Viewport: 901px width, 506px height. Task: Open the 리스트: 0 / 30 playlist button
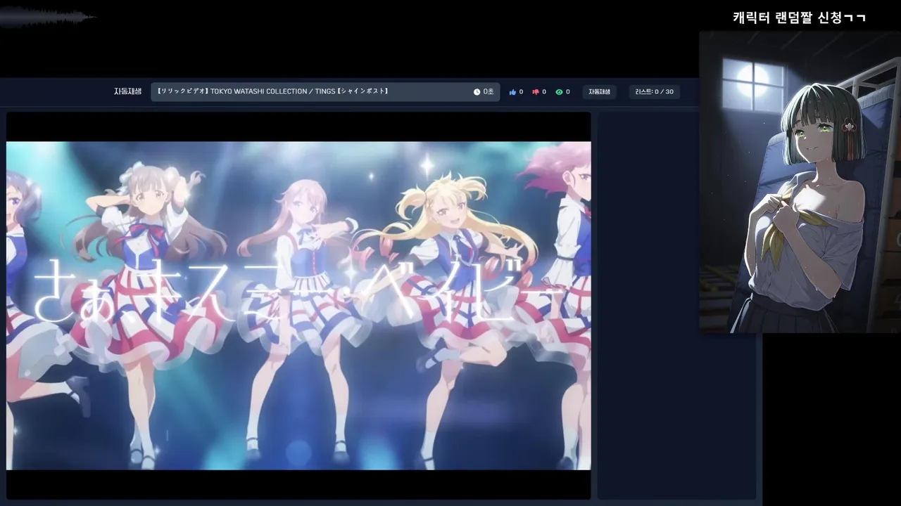click(x=654, y=92)
